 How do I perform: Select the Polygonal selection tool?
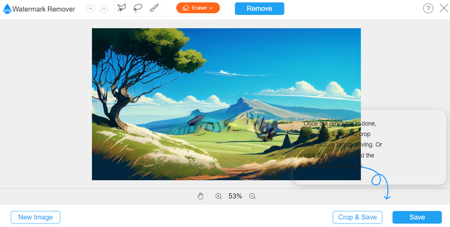pyautogui.click(x=122, y=8)
